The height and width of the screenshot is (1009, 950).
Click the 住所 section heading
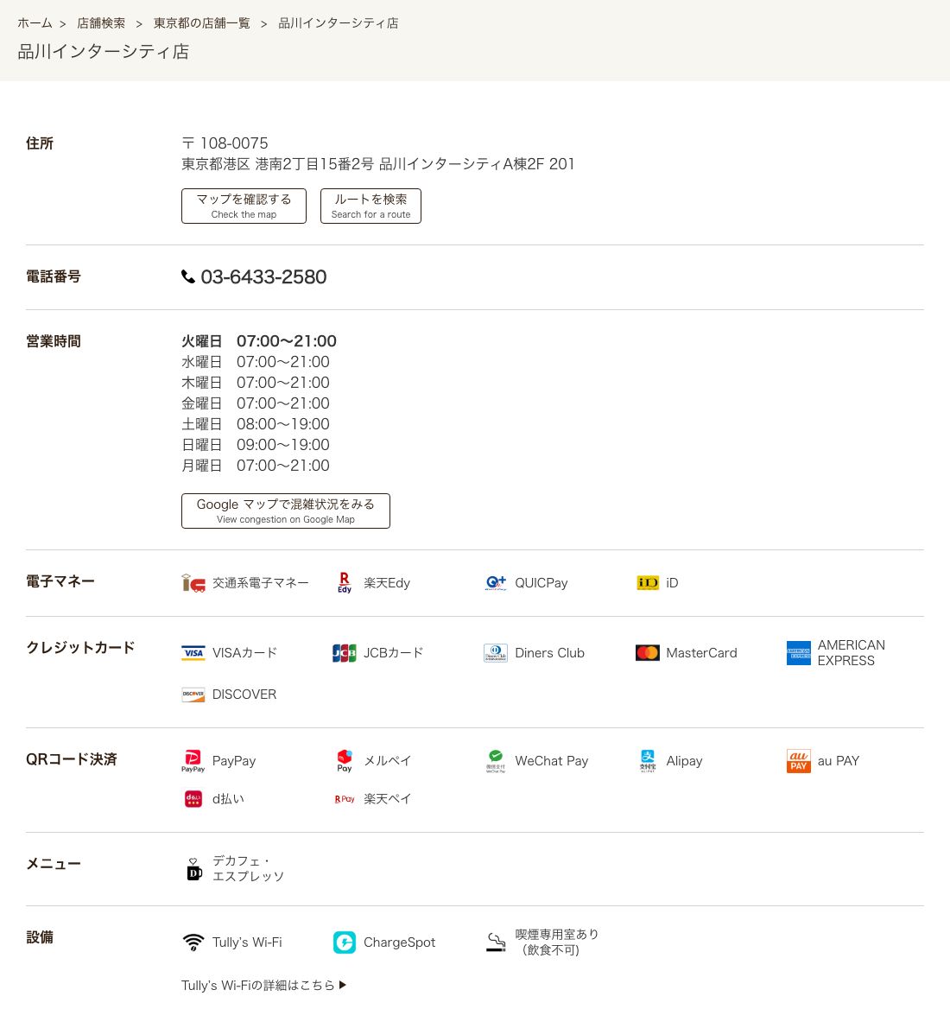pyautogui.click(x=39, y=143)
